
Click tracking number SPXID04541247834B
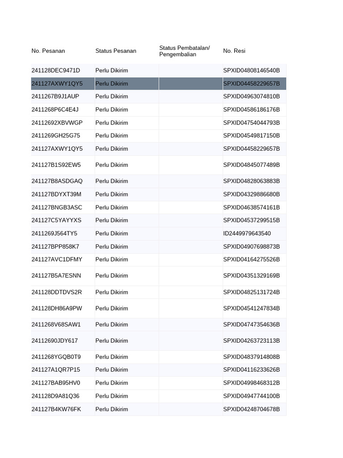tap(251, 308)
